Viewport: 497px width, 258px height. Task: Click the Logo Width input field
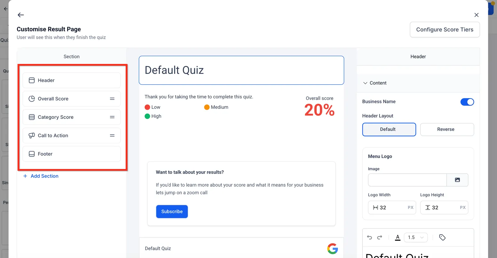pos(392,207)
